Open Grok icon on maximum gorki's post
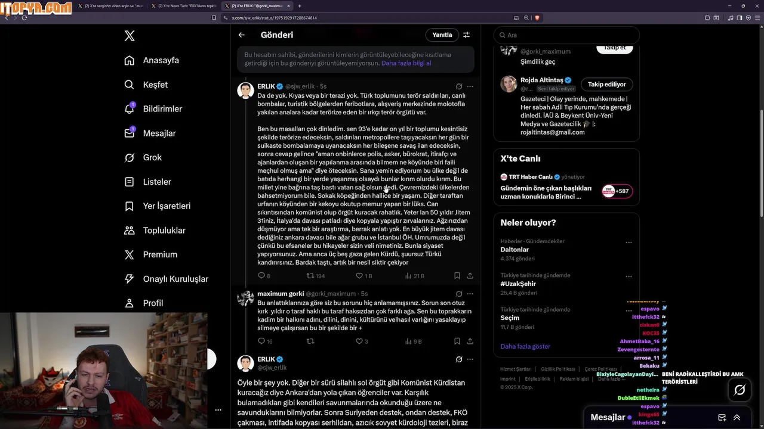 click(x=459, y=294)
